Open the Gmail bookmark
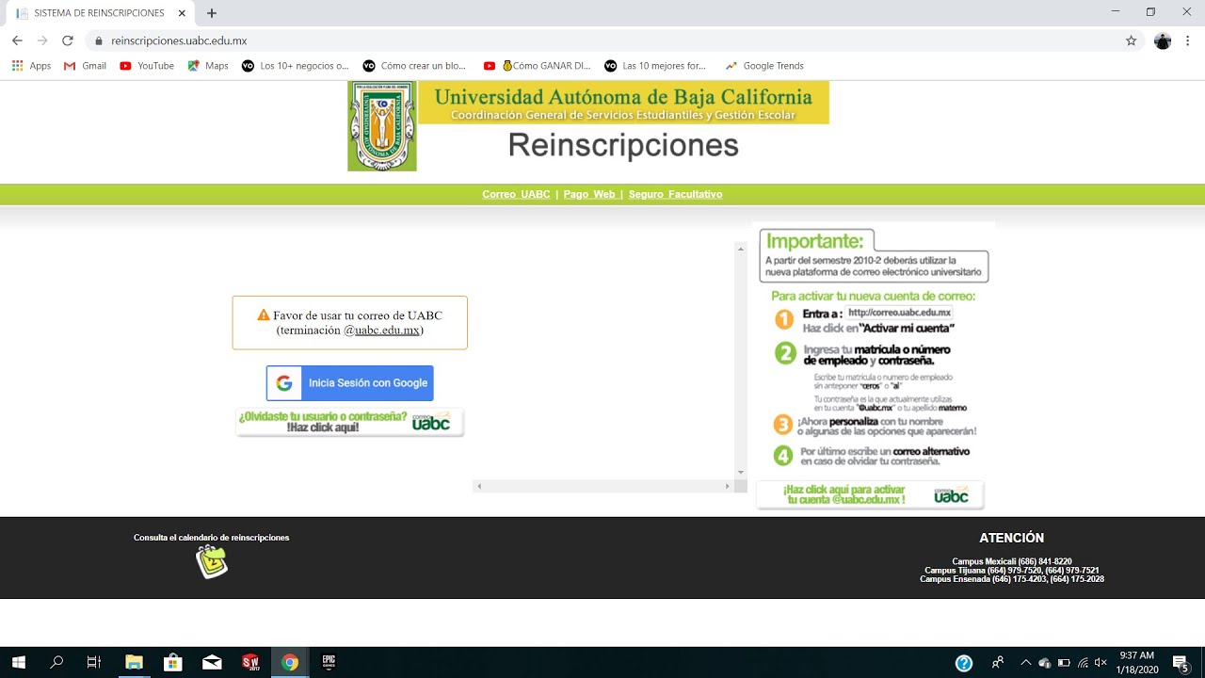The image size is (1205, 678). [x=85, y=66]
